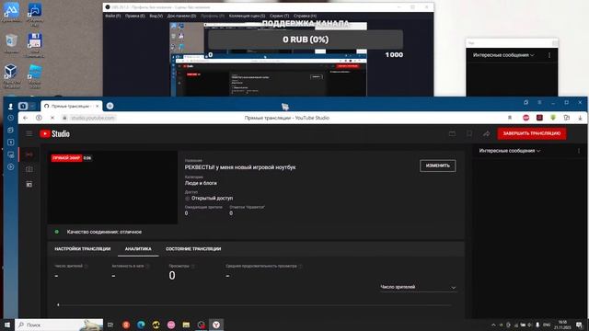Screen dimensions: 589x331
Task: Click the rectangular screen icon in Studio header
Action: 452,133
